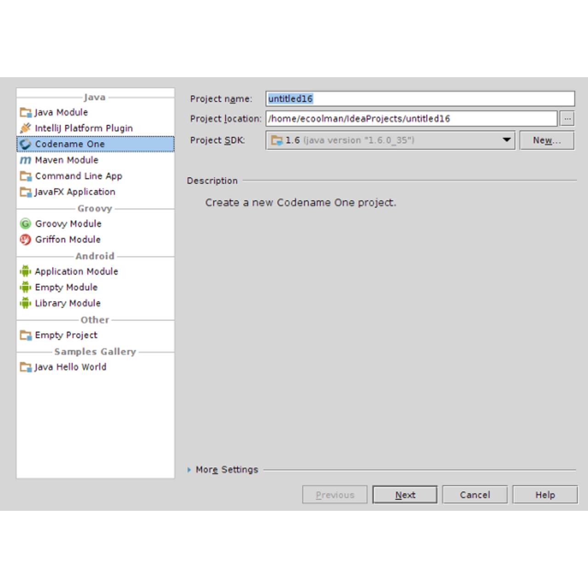Click the New SDK button
Image resolution: width=588 pixels, height=588 pixels.
tap(547, 141)
